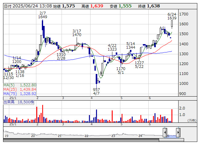Image resolution: width=201 pixels, height=145 pixels.
Task: Click the 始値 1,575 open price
Action: (64, 6)
